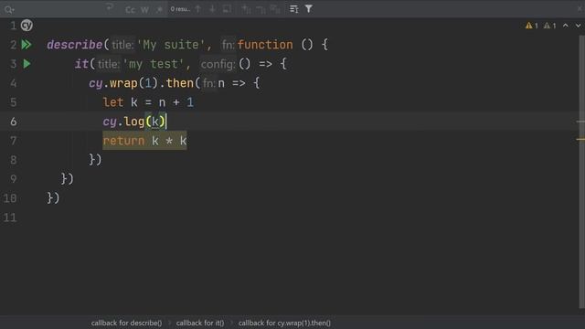Click closing '})' on line 8

pyautogui.click(x=95, y=160)
